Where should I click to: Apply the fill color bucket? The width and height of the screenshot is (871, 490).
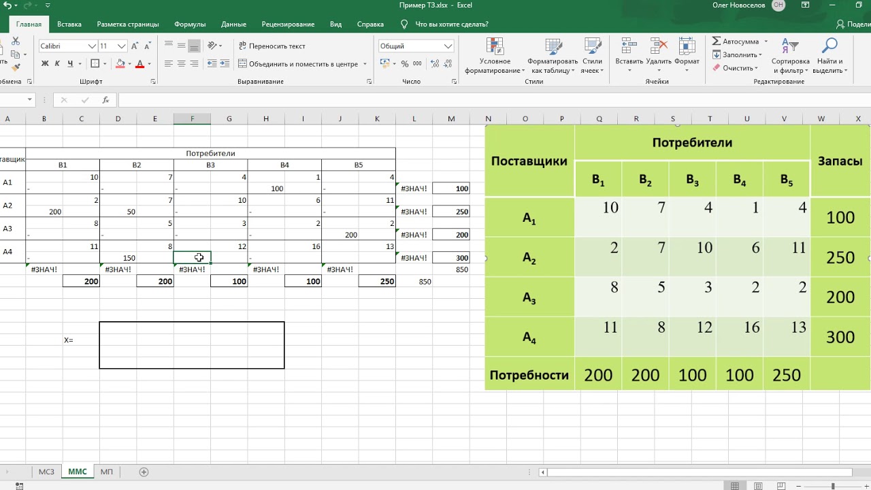pyautogui.click(x=120, y=64)
